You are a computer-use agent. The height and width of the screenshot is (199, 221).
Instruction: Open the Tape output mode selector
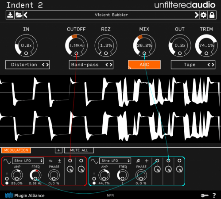pos(193,65)
